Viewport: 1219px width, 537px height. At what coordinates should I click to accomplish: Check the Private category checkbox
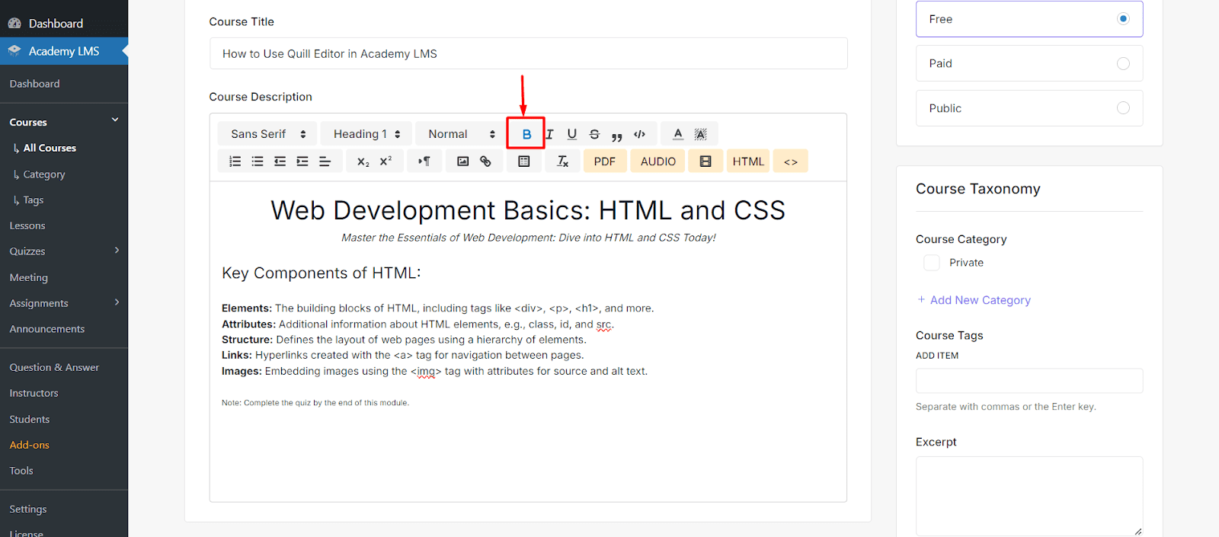[931, 263]
